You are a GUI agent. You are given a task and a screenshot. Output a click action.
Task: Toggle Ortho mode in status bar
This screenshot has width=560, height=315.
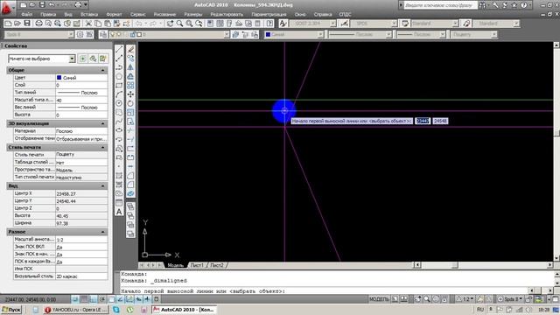[94, 299]
